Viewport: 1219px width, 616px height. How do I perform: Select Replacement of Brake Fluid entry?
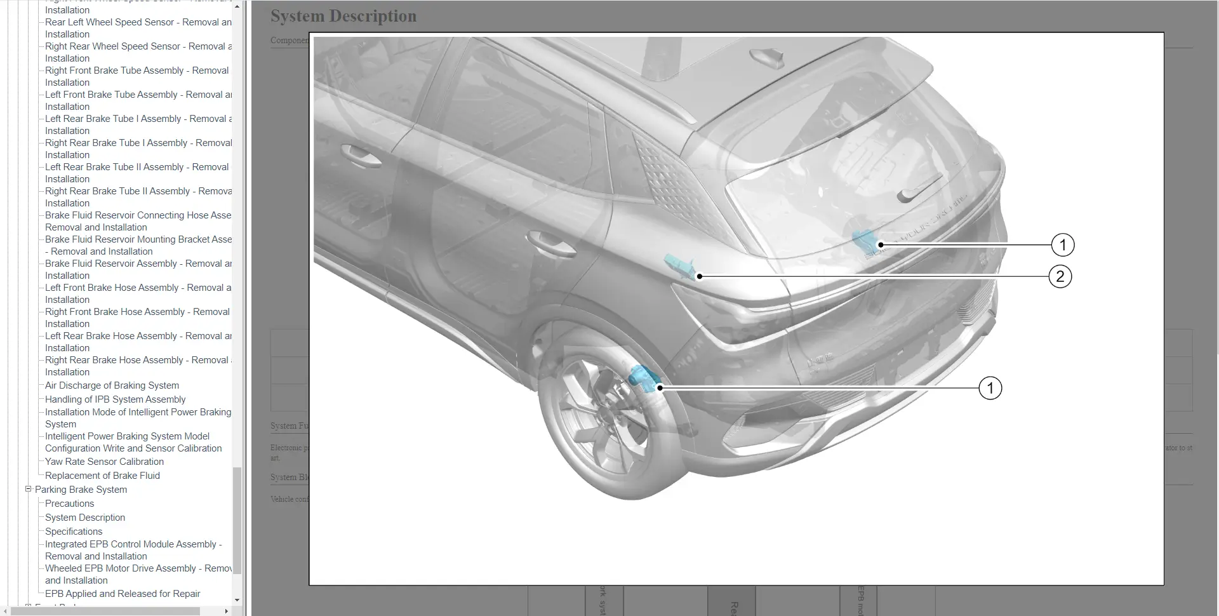102,476
